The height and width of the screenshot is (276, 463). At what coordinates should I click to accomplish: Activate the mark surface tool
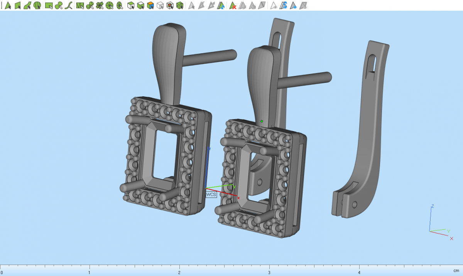[27, 5]
